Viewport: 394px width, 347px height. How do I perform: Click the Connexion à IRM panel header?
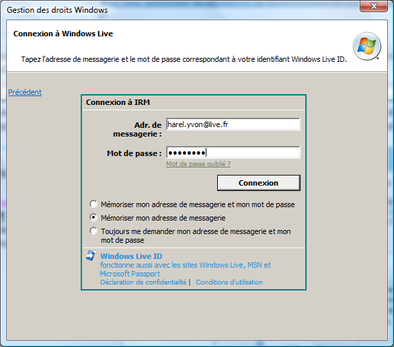pyautogui.click(x=118, y=102)
